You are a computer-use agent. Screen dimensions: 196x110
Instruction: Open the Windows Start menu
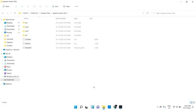point(76,107)
